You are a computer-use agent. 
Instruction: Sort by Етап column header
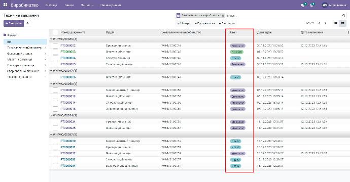(233, 32)
